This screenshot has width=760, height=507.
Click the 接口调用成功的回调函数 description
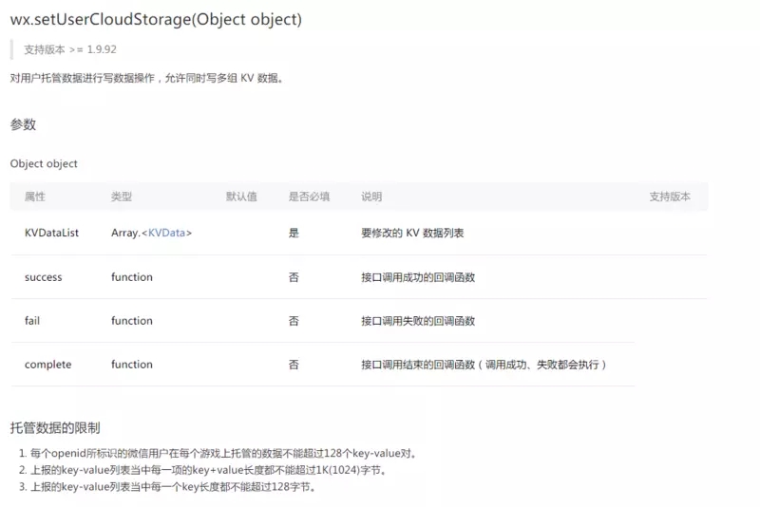point(418,277)
